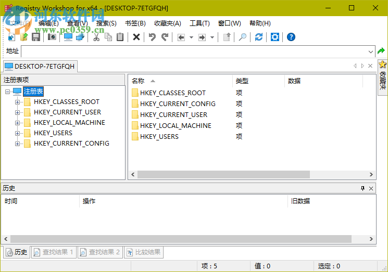This screenshot has width=388, height=272.
Task: Open the address bar dropdown
Action: (x=370, y=51)
